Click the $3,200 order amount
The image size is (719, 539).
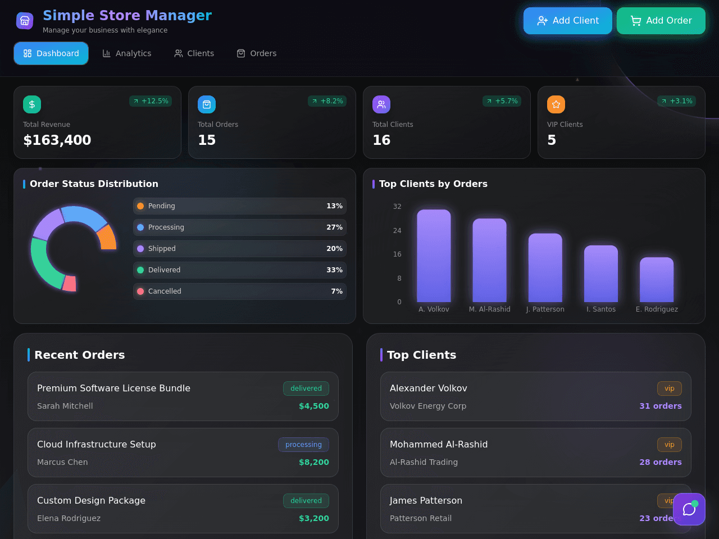coord(314,518)
